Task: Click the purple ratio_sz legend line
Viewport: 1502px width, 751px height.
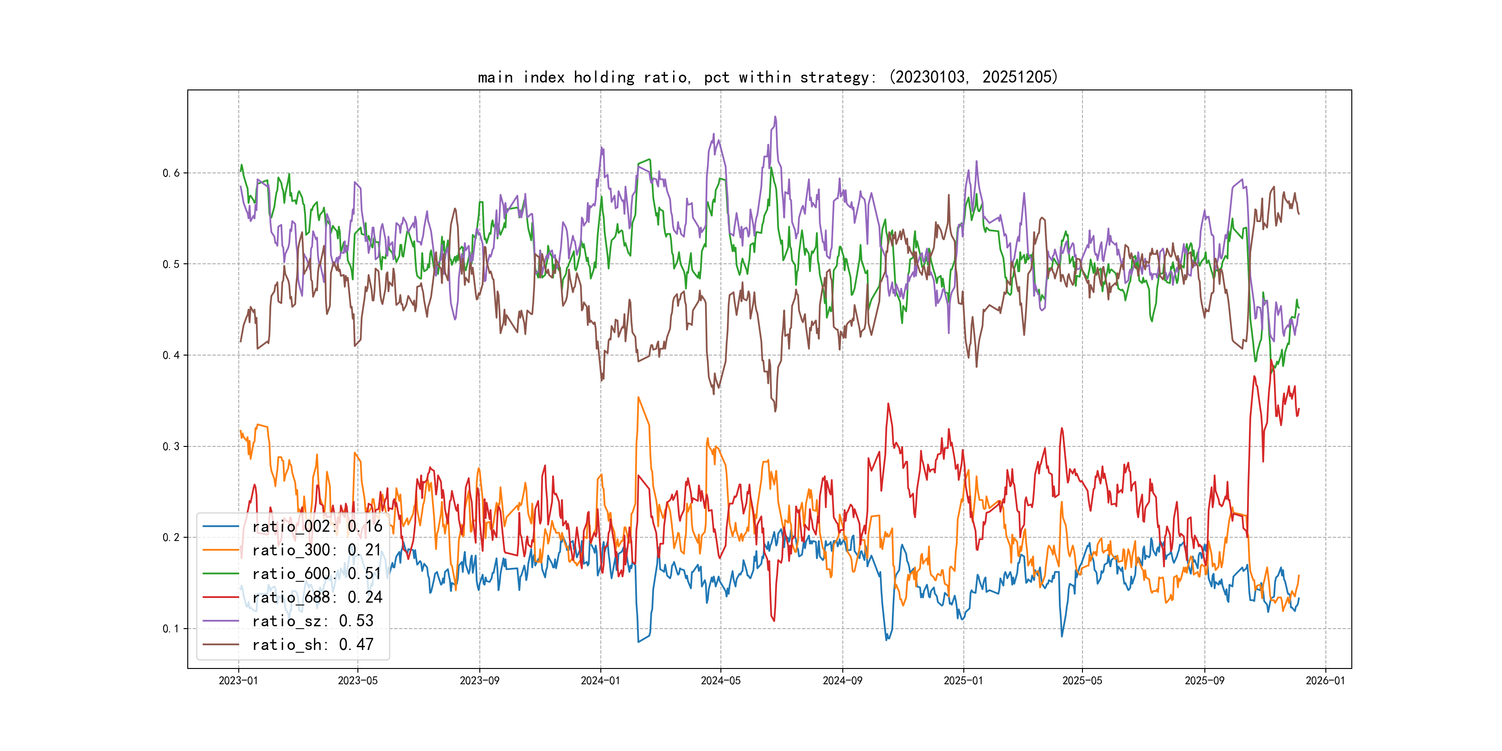Action: (x=221, y=621)
